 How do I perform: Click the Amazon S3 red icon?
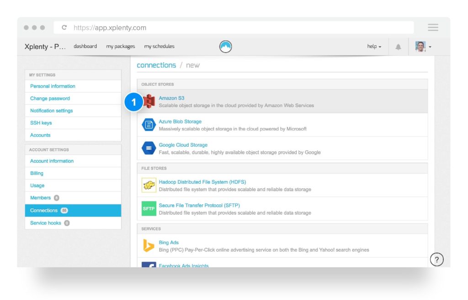coord(149,101)
